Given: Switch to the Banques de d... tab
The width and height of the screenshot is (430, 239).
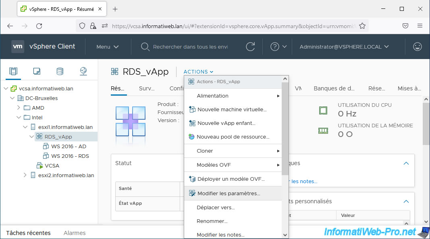Looking at the screenshot, I should [334, 88].
